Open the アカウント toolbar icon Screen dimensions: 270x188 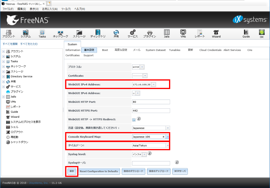(9, 34)
